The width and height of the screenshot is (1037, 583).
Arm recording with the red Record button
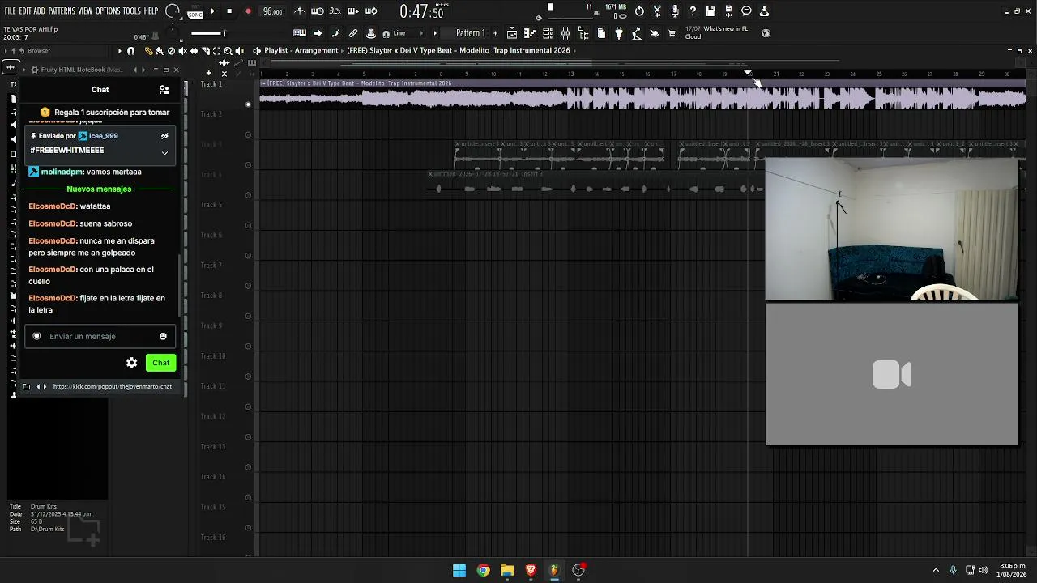248,11
